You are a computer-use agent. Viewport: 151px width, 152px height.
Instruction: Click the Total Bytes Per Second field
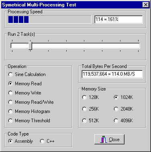112,74
